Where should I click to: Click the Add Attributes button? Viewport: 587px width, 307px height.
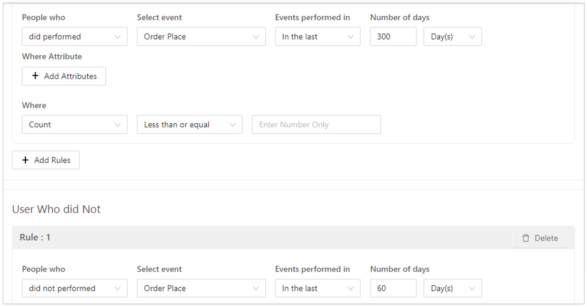click(64, 76)
